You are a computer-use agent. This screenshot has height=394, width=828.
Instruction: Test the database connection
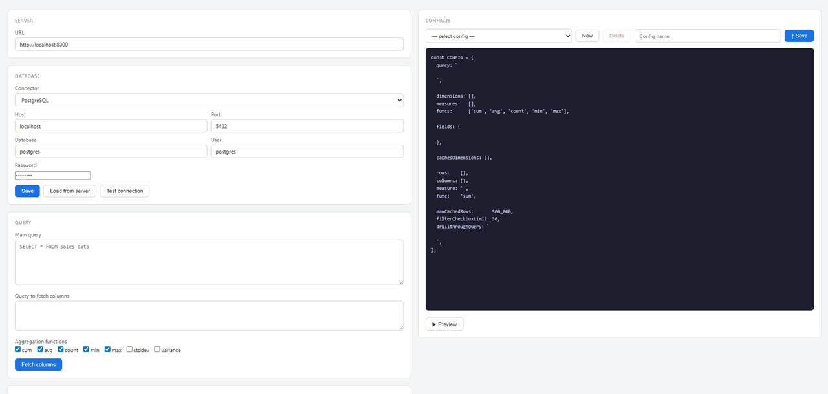point(125,191)
